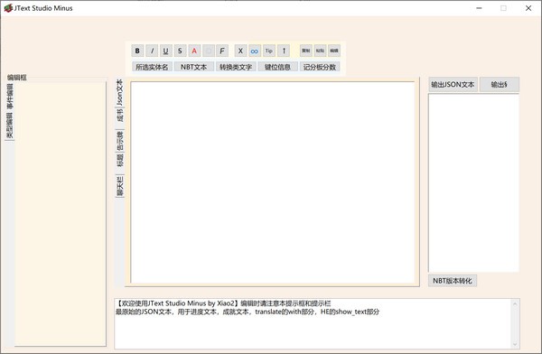542x354 pixels.
Task: Click the hint box scrollbar down arrow
Action: 515,344
